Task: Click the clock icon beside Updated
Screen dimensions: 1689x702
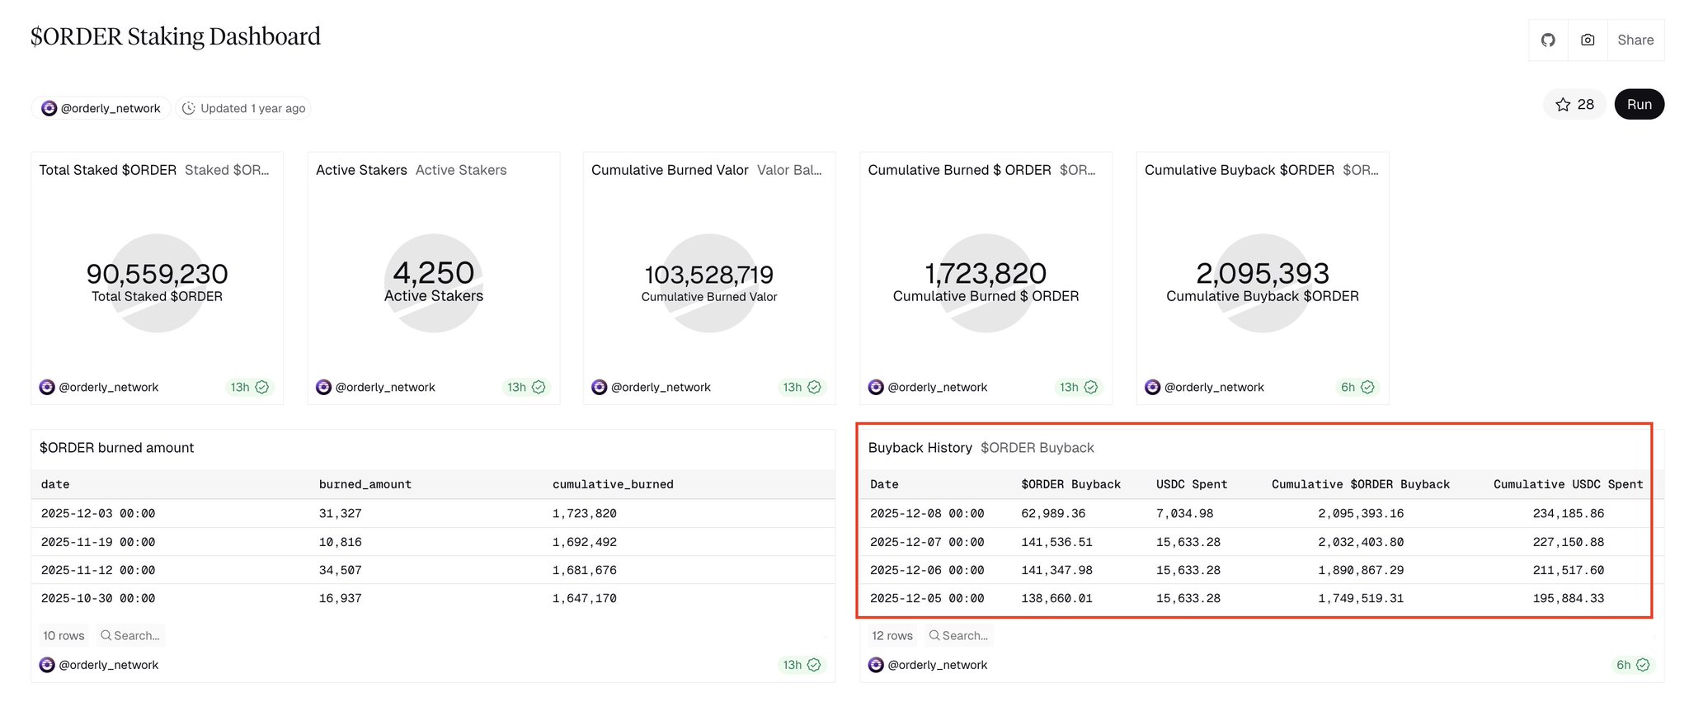Action: pos(189,108)
